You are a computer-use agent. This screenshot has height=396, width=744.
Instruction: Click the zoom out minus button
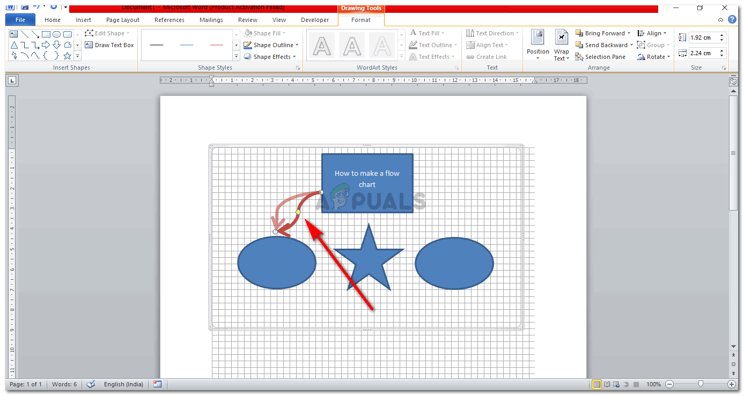669,384
